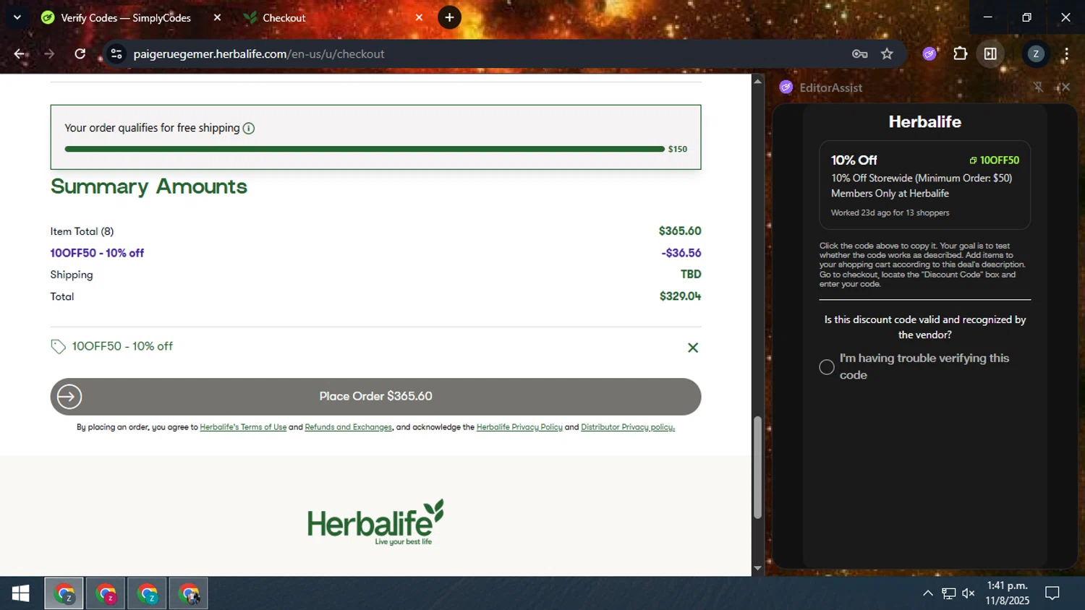Switch to Verify Codes — SimplyCodes tab
The image size is (1085, 610).
(x=126, y=18)
